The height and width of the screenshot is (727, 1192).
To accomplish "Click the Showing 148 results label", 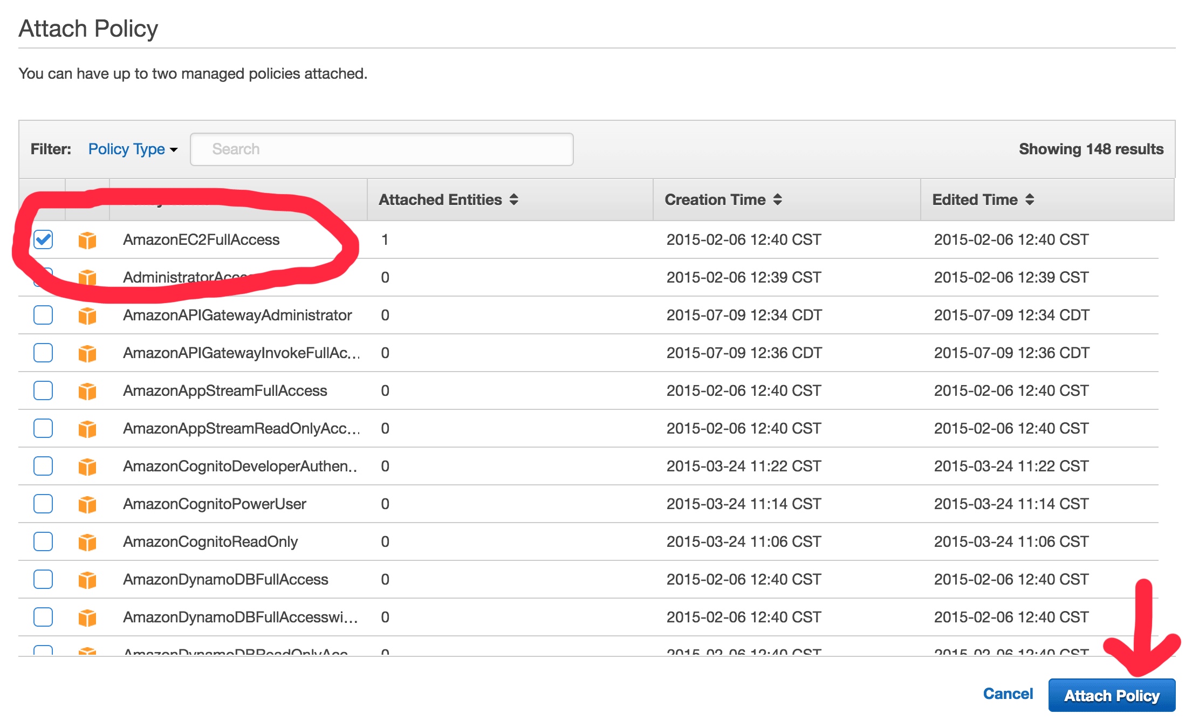I will pos(1091,149).
